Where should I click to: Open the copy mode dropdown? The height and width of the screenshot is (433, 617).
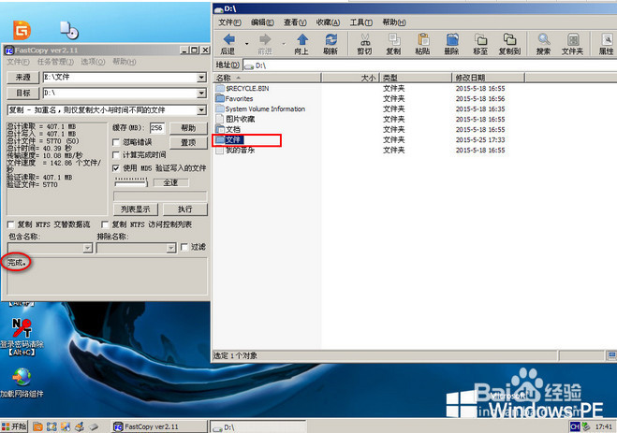[201, 110]
